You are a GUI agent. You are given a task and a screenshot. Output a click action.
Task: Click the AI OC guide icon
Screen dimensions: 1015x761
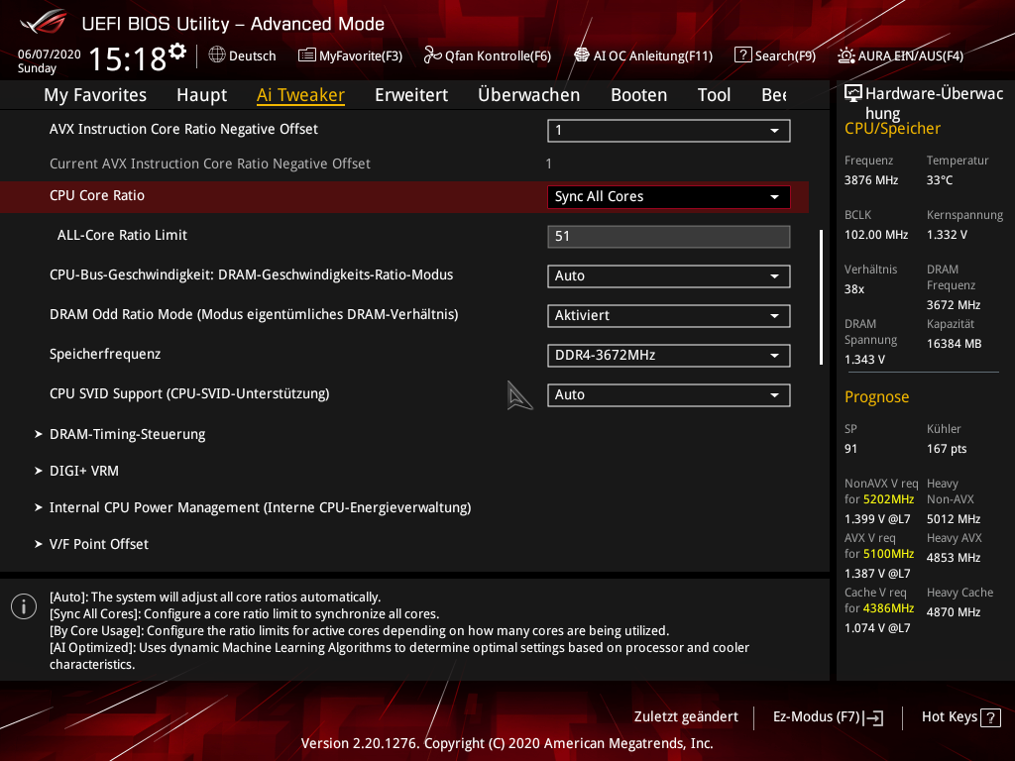[x=582, y=55]
